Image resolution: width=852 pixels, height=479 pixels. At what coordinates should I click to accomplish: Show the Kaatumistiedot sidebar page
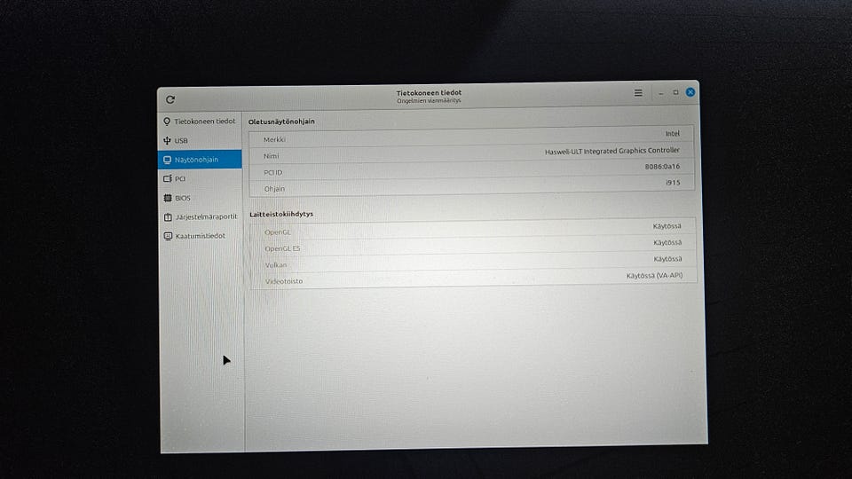[x=200, y=236]
